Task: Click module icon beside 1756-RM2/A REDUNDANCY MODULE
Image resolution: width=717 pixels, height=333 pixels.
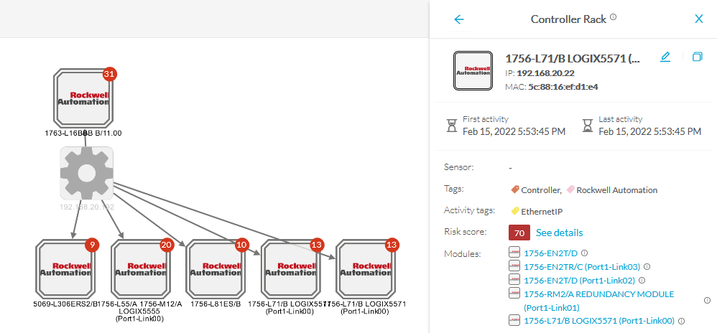Action: tap(515, 293)
